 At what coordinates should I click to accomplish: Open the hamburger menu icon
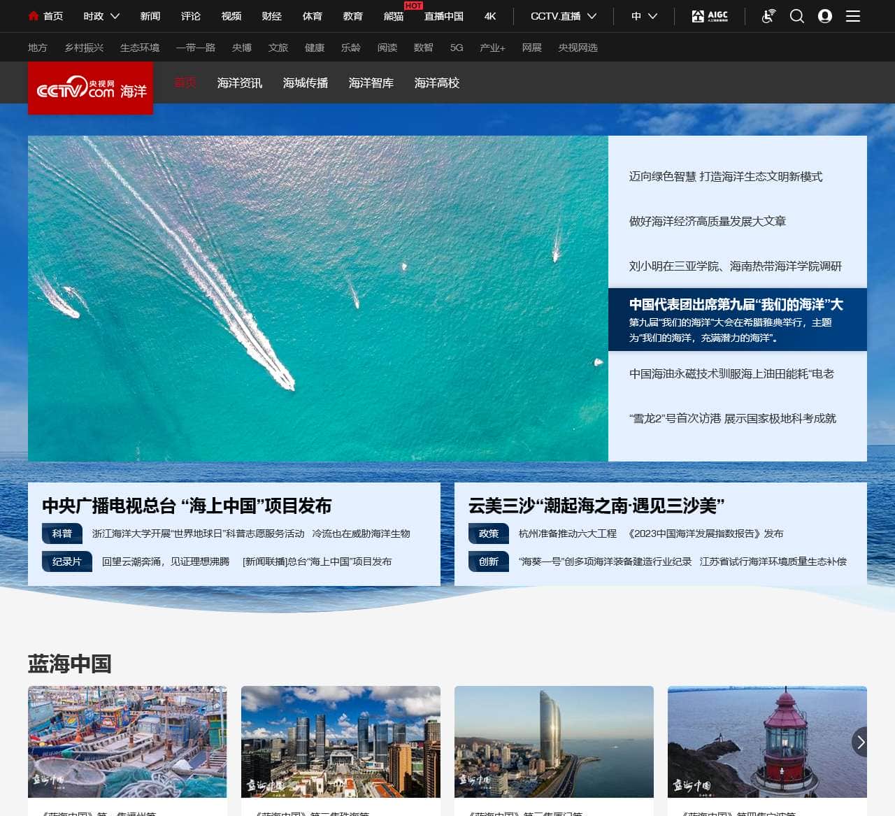point(853,15)
